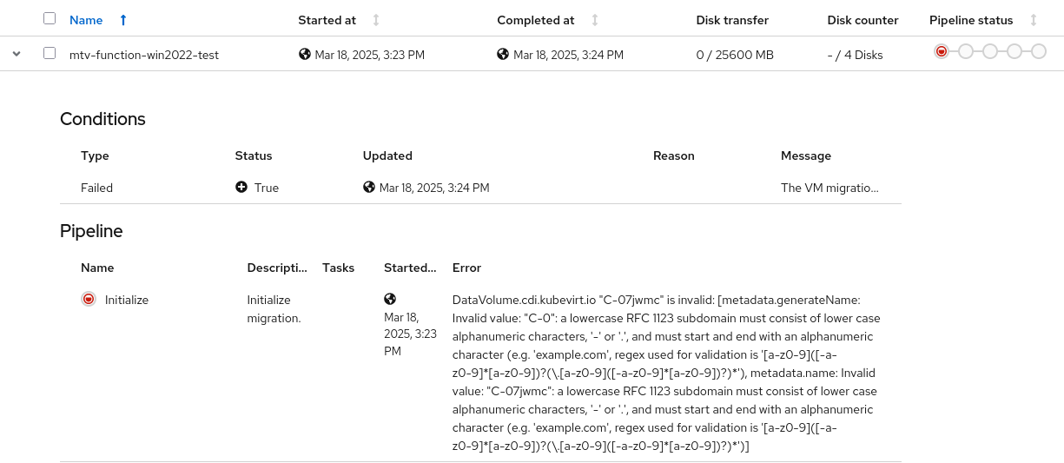
Task: Click the True status plus icon
Action: coord(241,187)
